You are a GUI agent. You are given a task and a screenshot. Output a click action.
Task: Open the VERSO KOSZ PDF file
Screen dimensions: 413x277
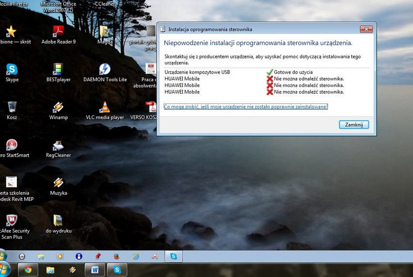pyautogui.click(x=150, y=107)
